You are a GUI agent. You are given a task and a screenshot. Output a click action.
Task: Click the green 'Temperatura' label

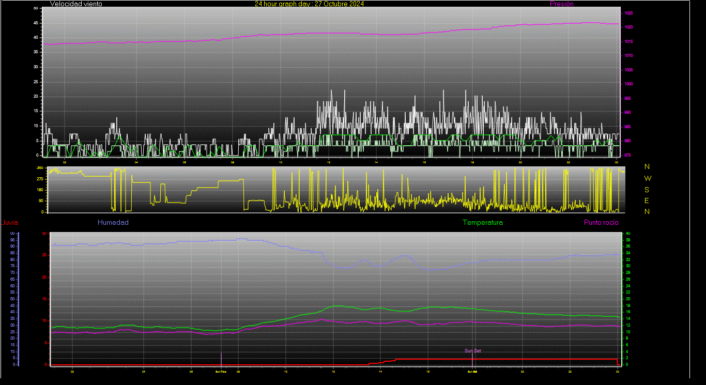(483, 223)
